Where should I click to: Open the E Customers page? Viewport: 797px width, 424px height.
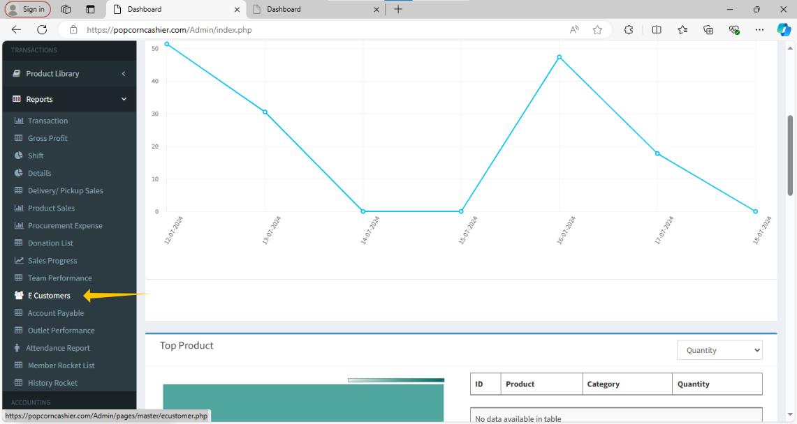click(x=50, y=296)
